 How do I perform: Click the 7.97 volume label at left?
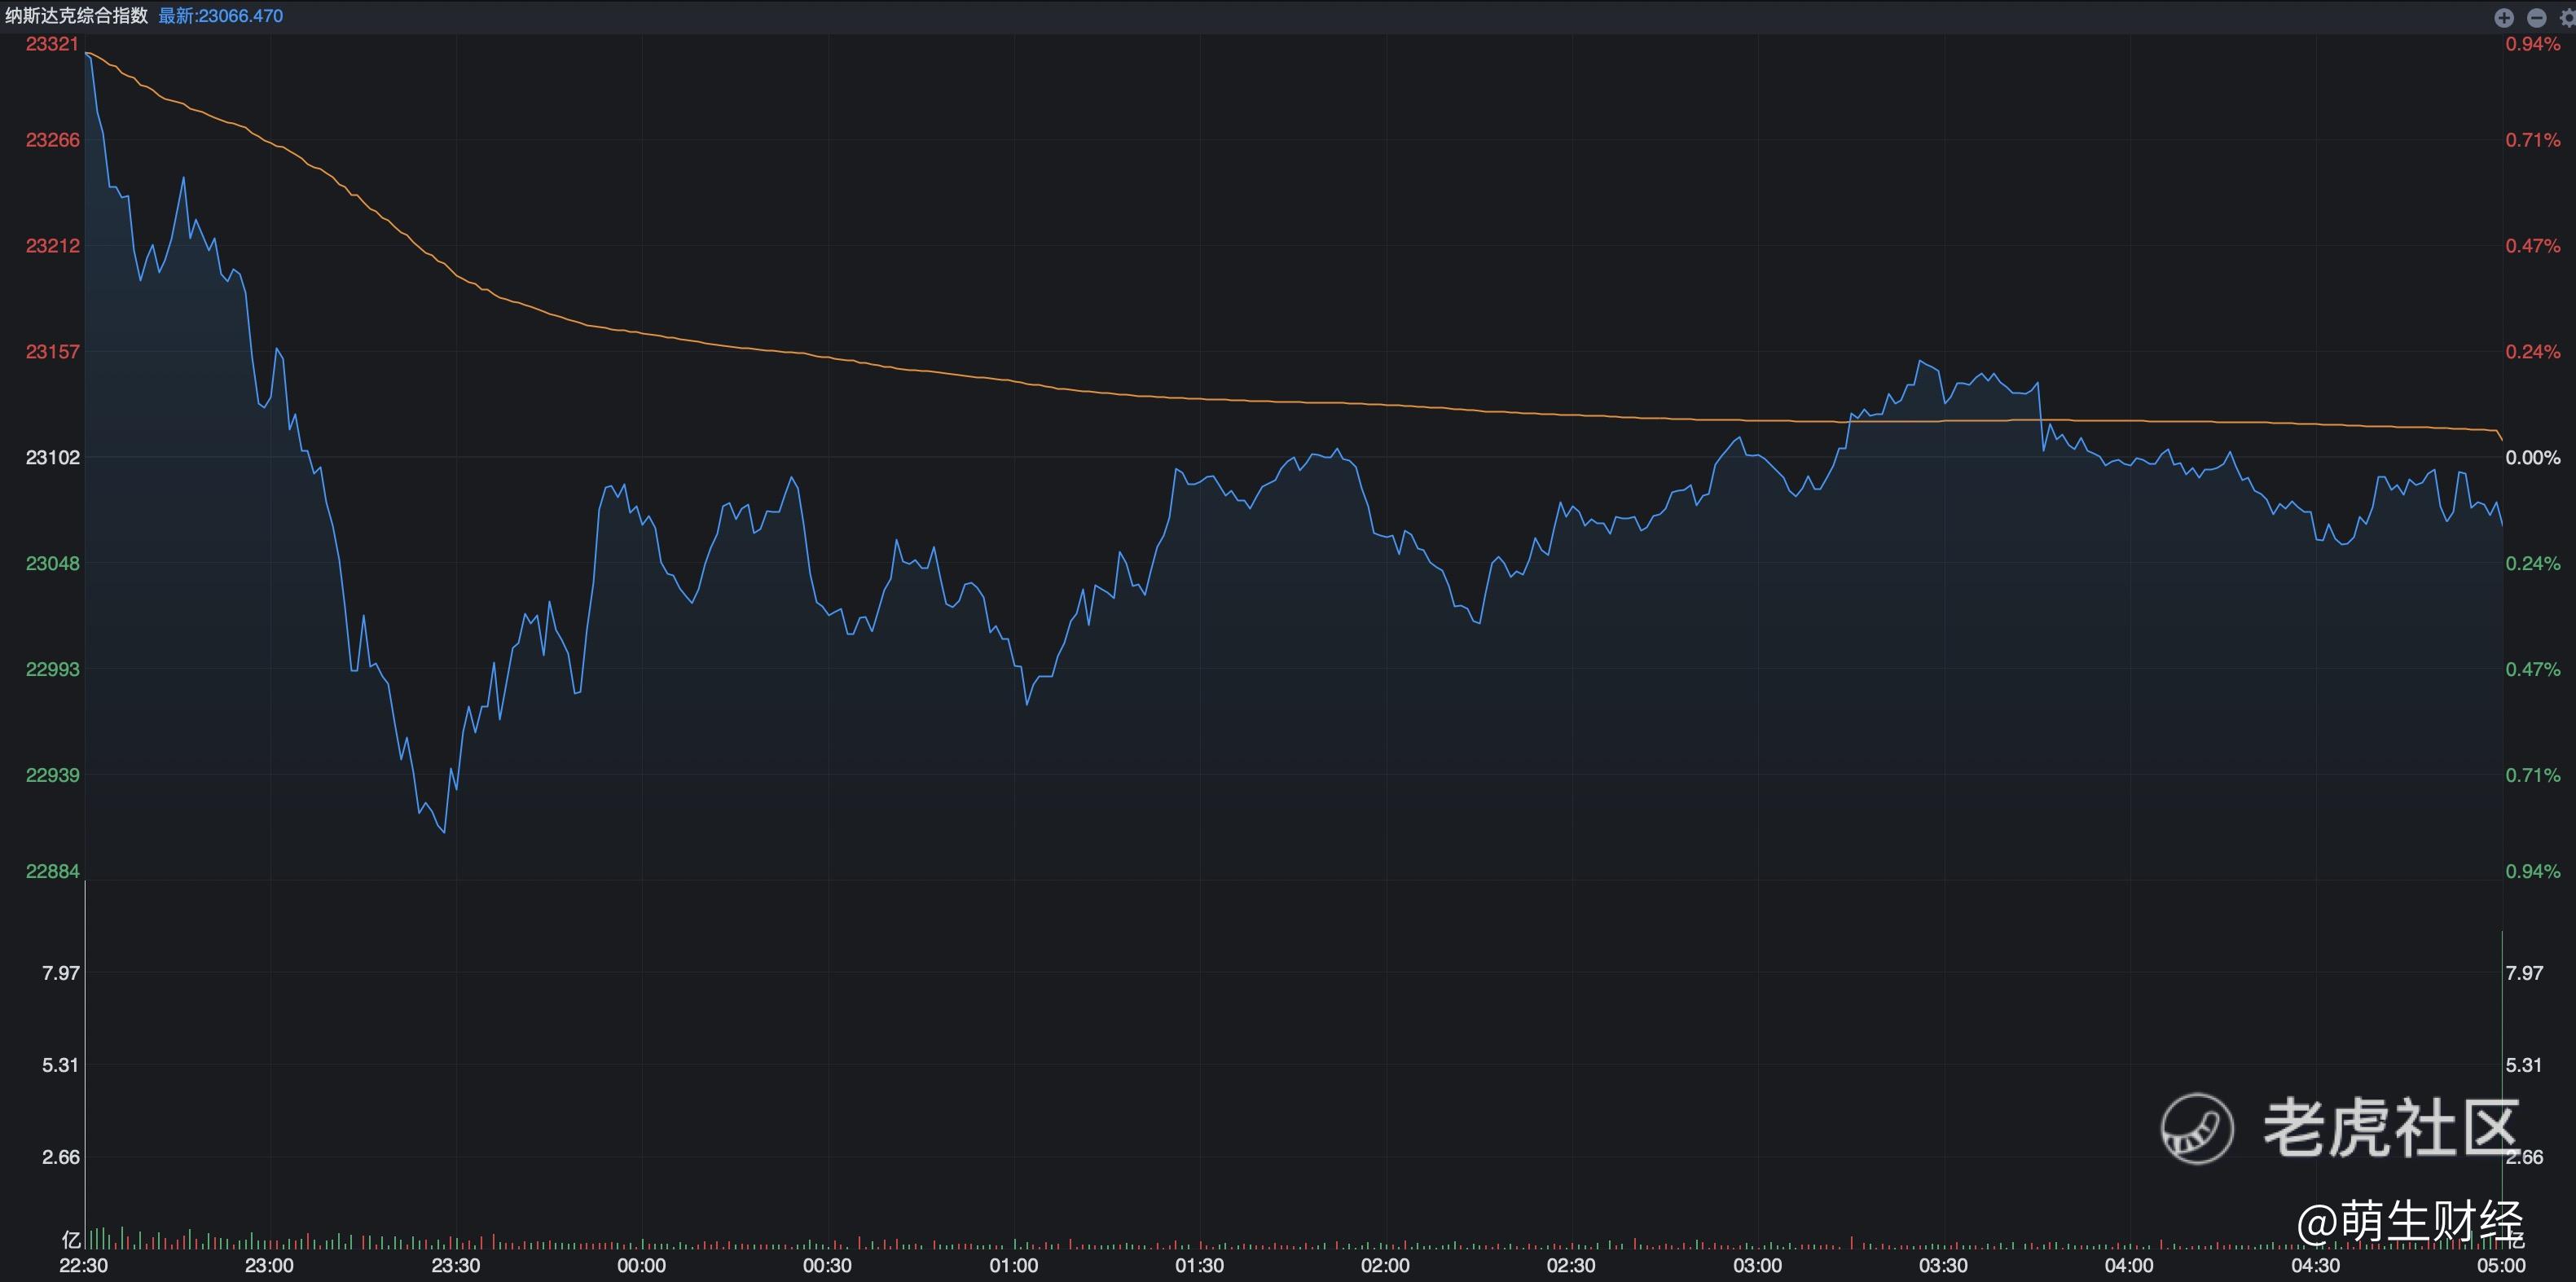tap(60, 973)
